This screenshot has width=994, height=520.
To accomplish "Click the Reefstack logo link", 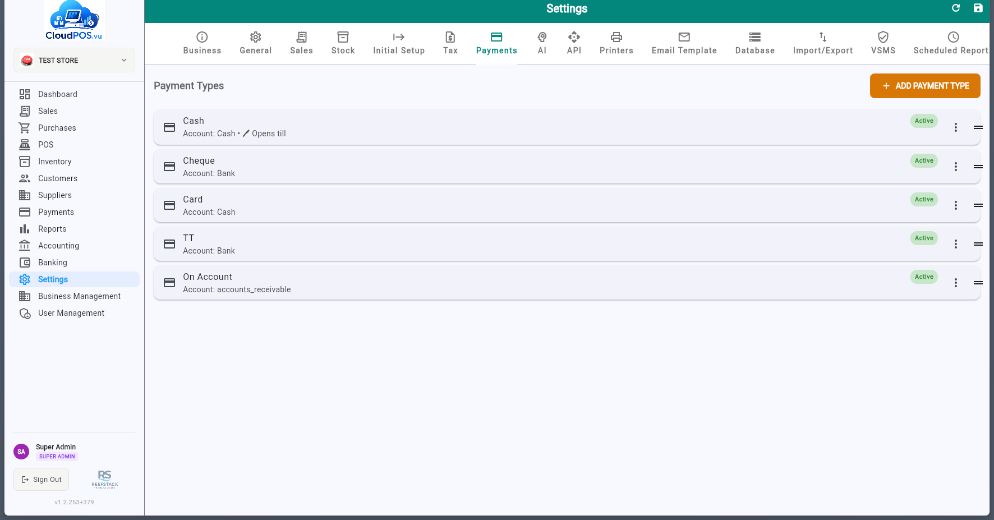I will [x=105, y=480].
